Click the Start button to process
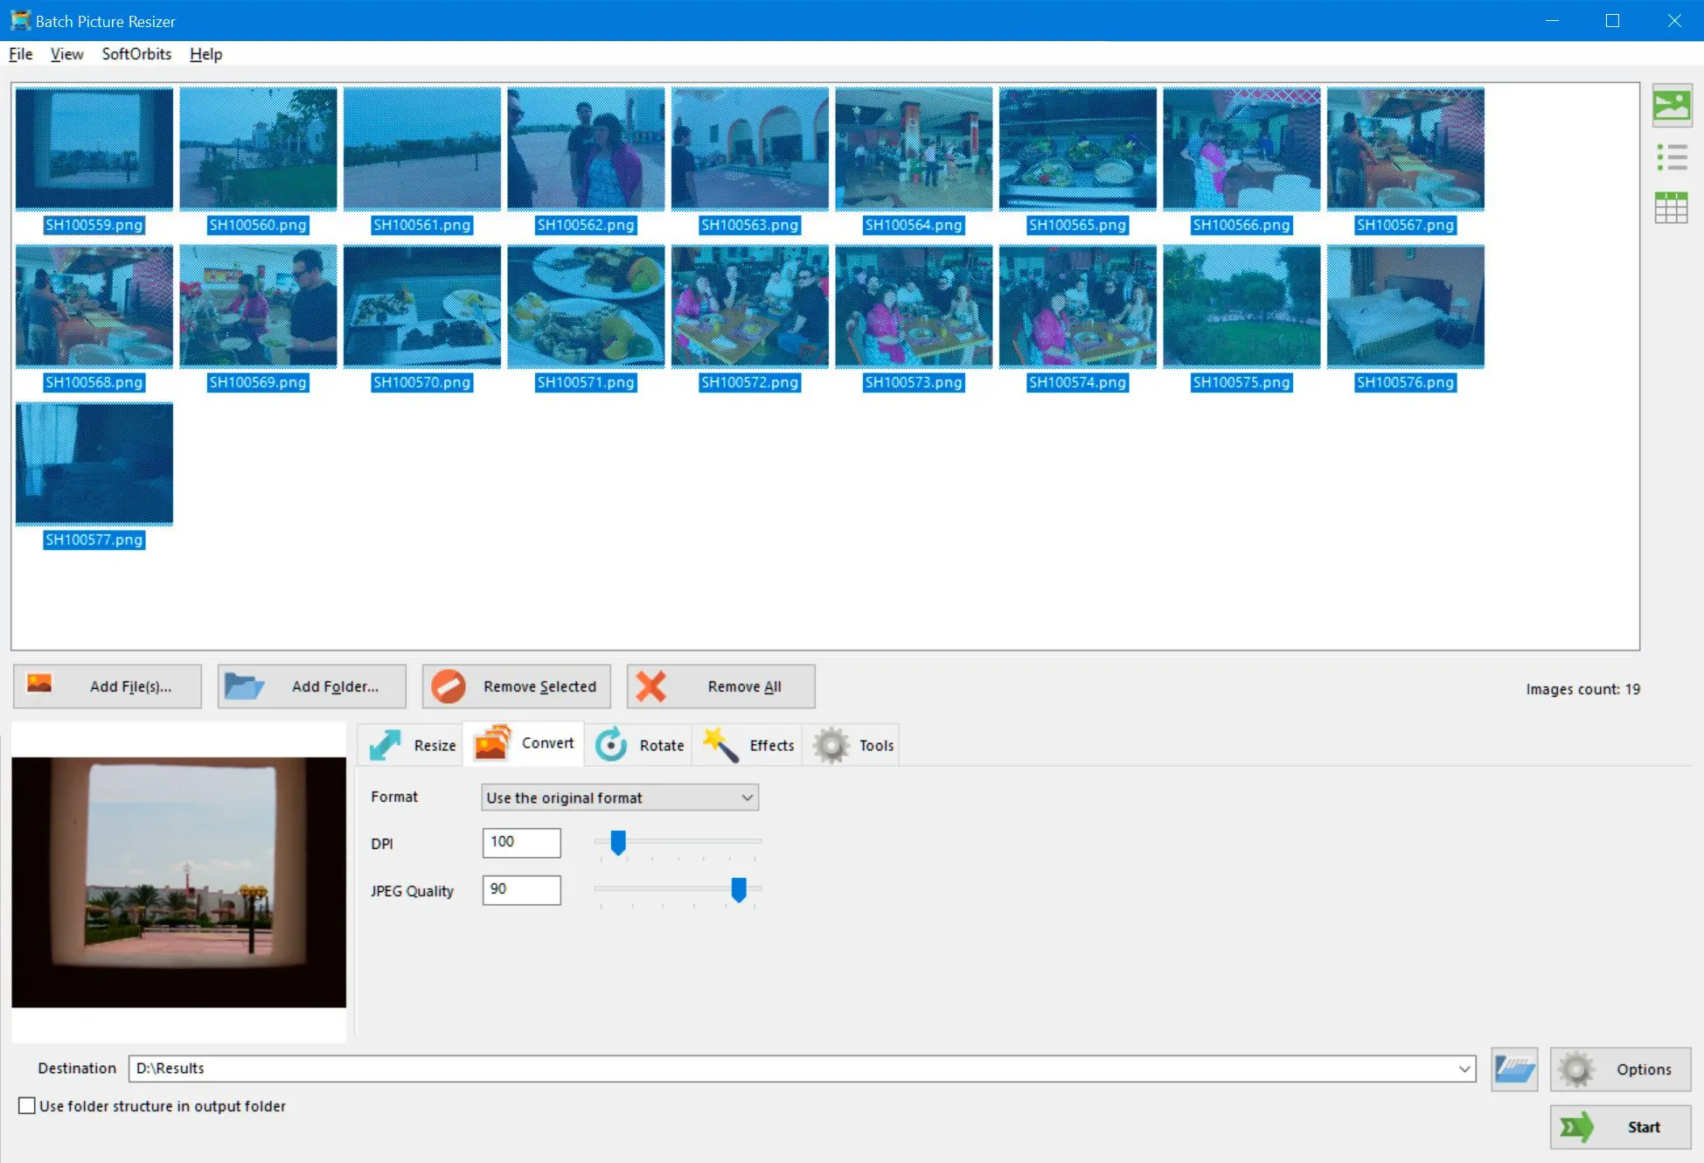This screenshot has width=1704, height=1163. tap(1618, 1127)
